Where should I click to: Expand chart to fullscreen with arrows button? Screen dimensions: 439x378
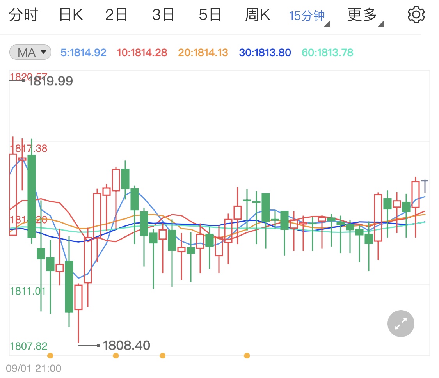[x=401, y=323]
